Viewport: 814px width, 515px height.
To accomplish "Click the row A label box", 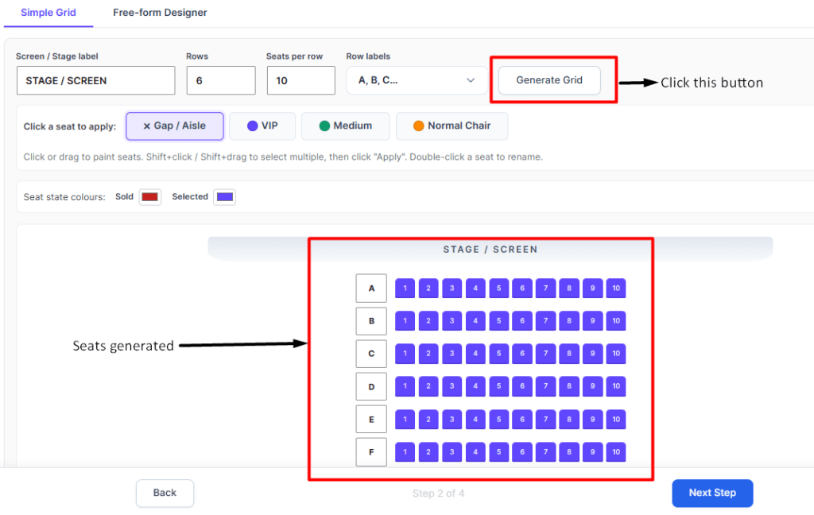I will pos(371,288).
